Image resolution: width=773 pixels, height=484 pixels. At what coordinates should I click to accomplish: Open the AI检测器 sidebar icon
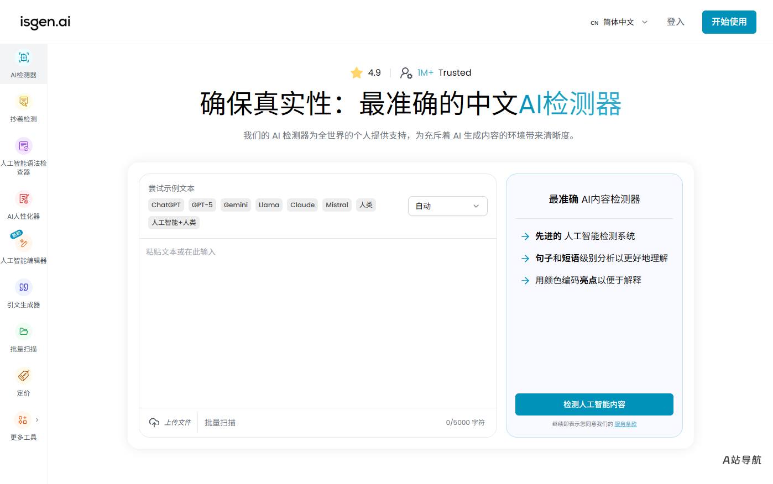[x=23, y=57]
